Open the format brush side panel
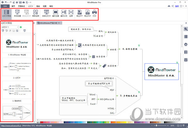Viewport: 188px width, 128px height. click(186, 29)
